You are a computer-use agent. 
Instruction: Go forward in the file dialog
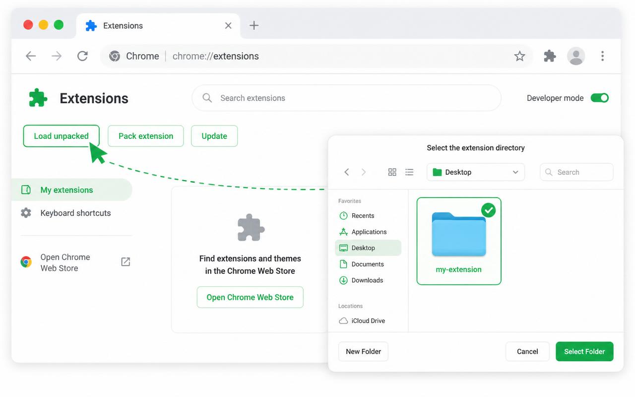[x=364, y=172]
